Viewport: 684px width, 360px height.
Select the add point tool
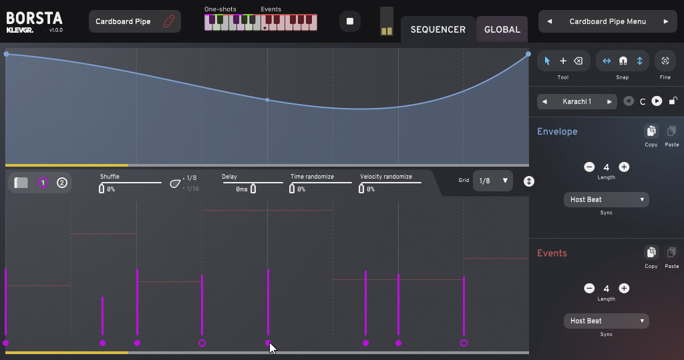pyautogui.click(x=563, y=61)
